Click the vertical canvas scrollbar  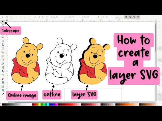click(x=156, y=38)
